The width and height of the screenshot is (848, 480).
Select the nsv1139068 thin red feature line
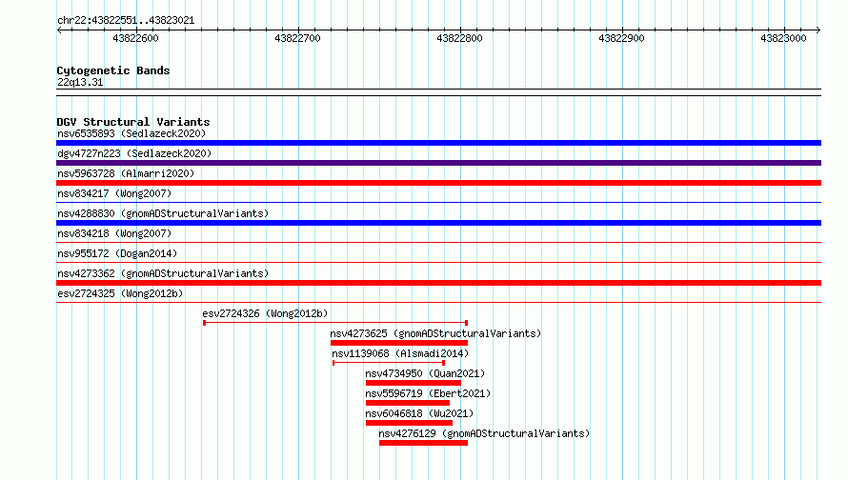point(389,363)
